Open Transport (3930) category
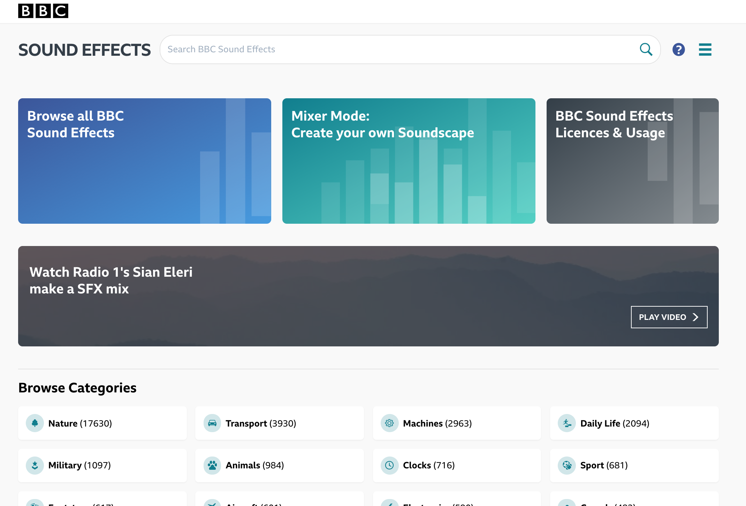Image resolution: width=746 pixels, height=506 pixels. 280,423
